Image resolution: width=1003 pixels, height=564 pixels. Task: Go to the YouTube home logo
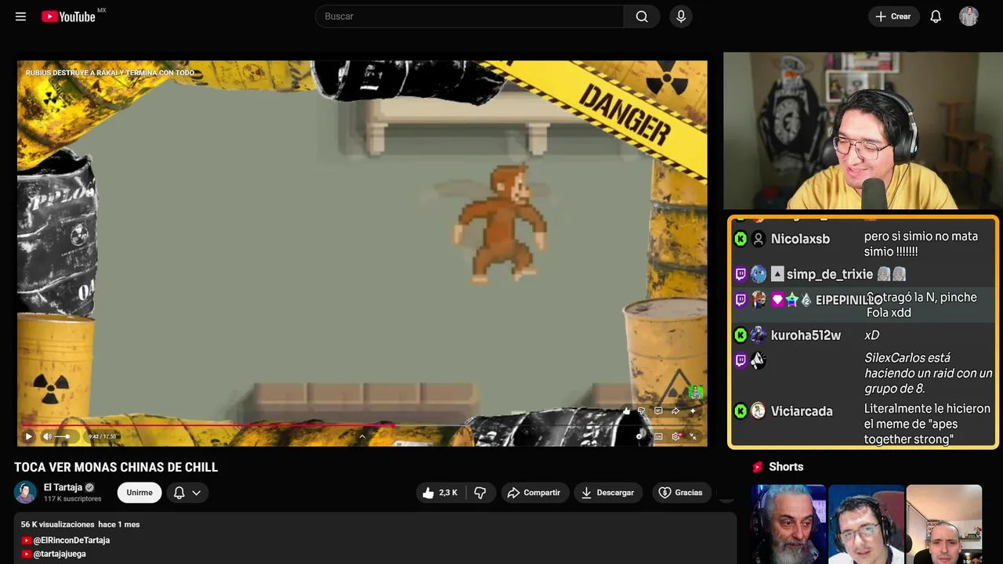tap(69, 16)
